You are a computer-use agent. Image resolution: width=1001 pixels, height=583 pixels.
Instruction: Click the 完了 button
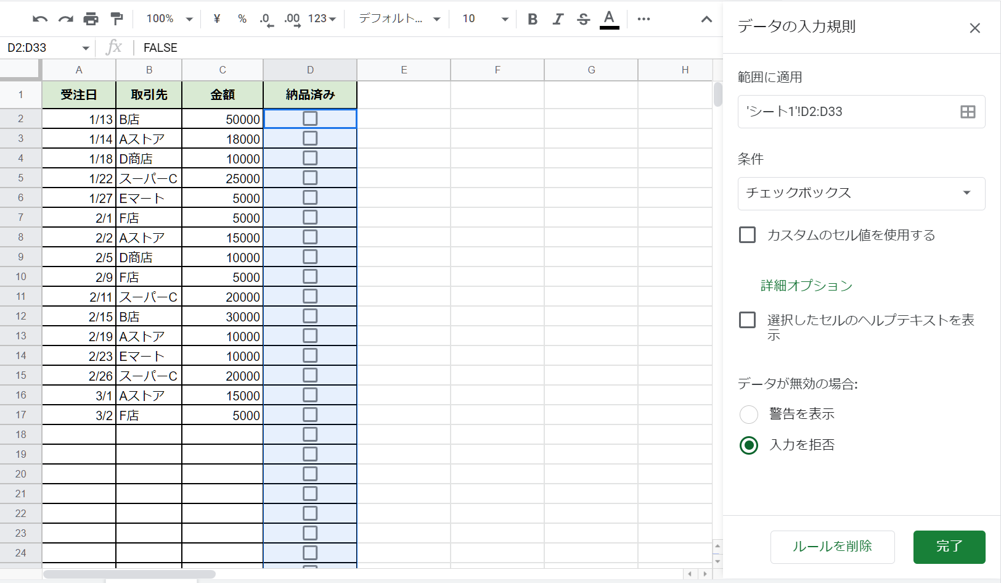[949, 547]
